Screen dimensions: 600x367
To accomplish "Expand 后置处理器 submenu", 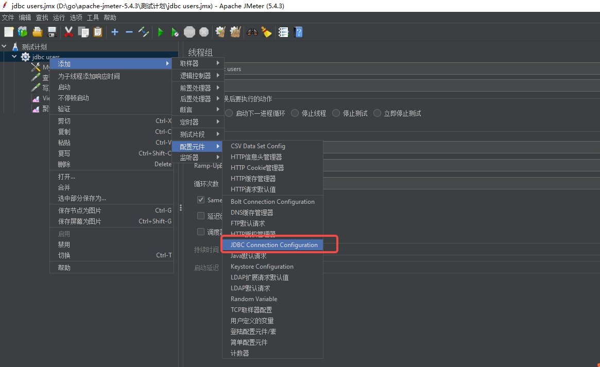I will point(197,99).
